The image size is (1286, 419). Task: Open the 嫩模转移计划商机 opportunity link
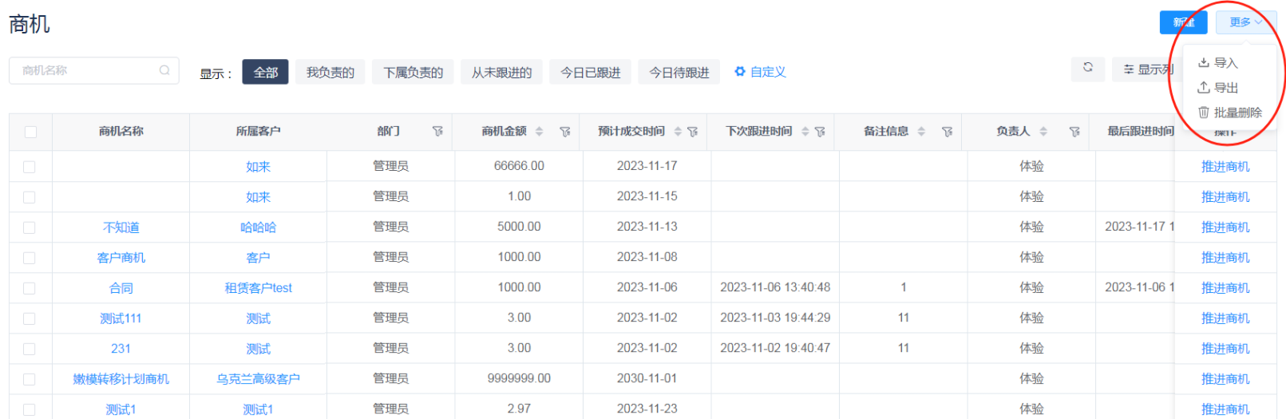pos(121,379)
